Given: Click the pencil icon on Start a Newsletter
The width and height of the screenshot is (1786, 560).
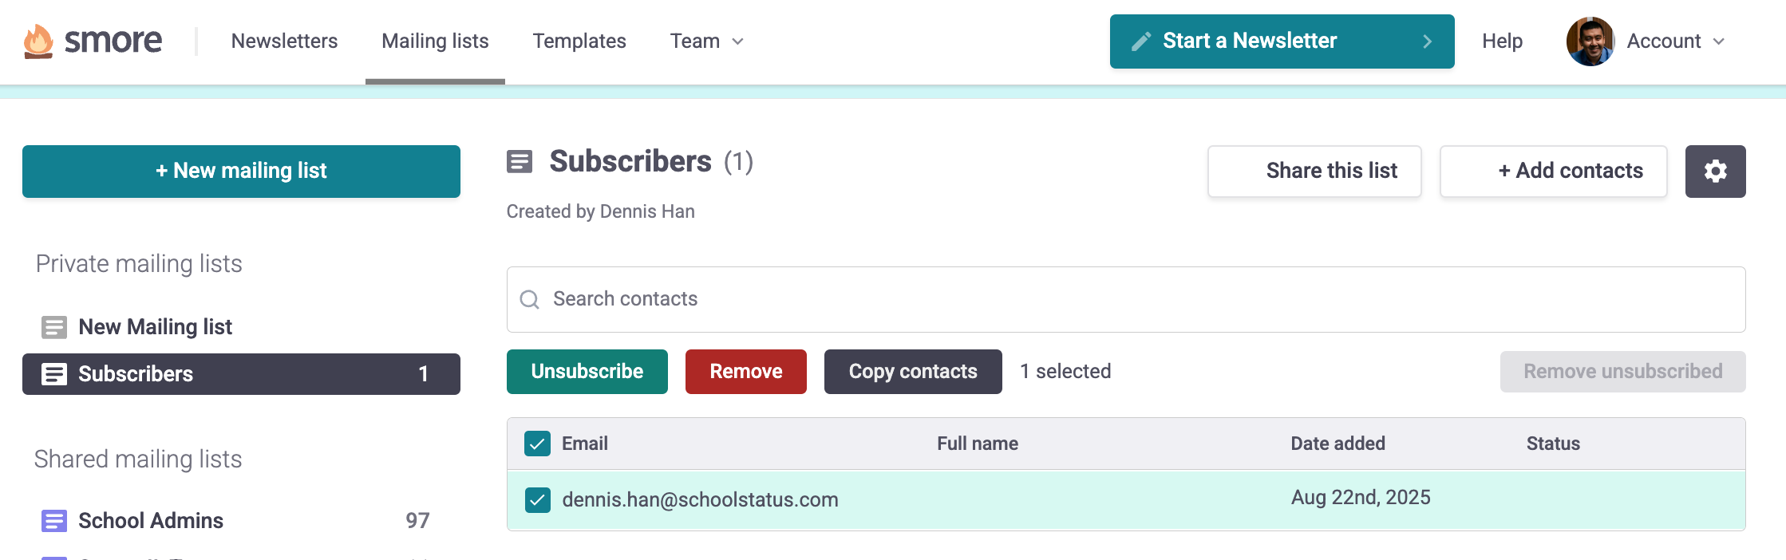Looking at the screenshot, I should (1141, 41).
